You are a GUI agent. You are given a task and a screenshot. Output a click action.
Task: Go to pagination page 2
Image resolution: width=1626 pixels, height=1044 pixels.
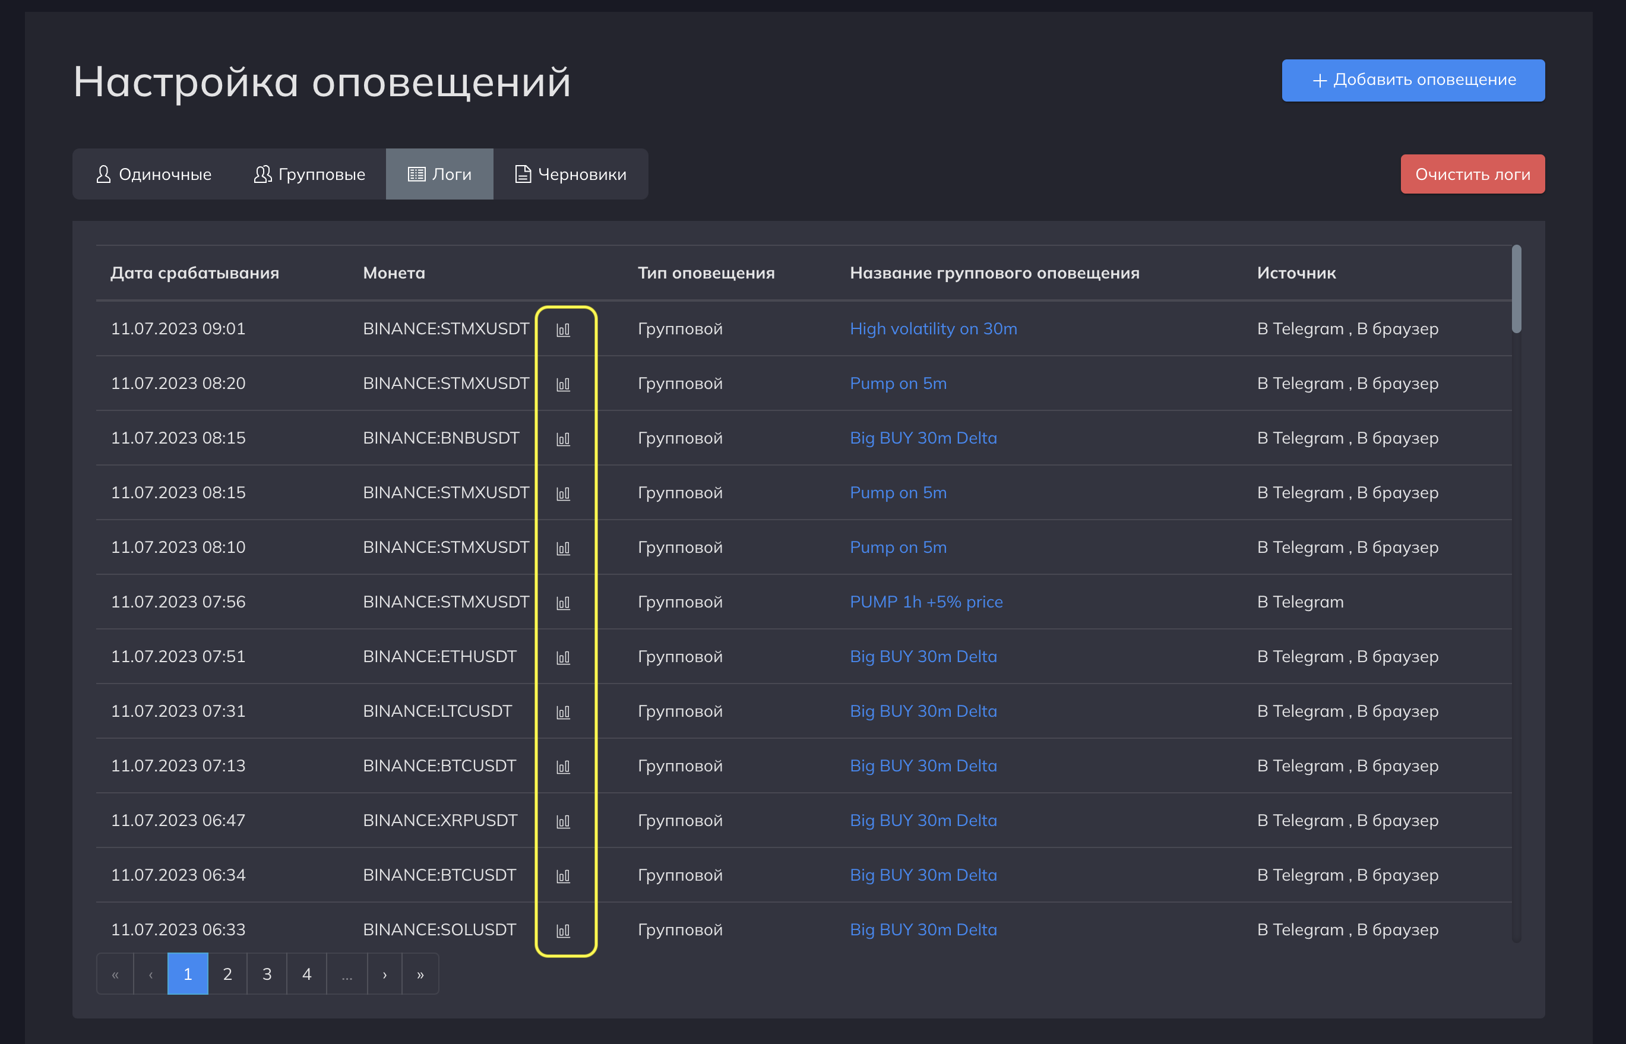(227, 974)
